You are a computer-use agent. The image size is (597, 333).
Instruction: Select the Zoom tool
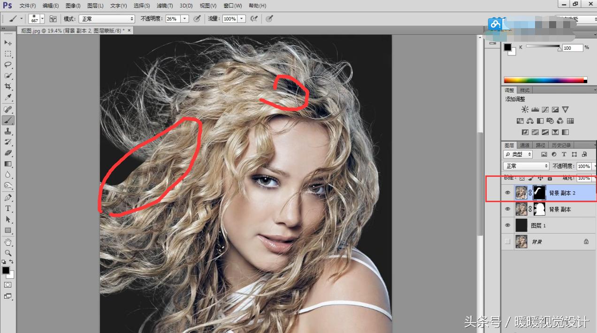pyautogui.click(x=8, y=253)
